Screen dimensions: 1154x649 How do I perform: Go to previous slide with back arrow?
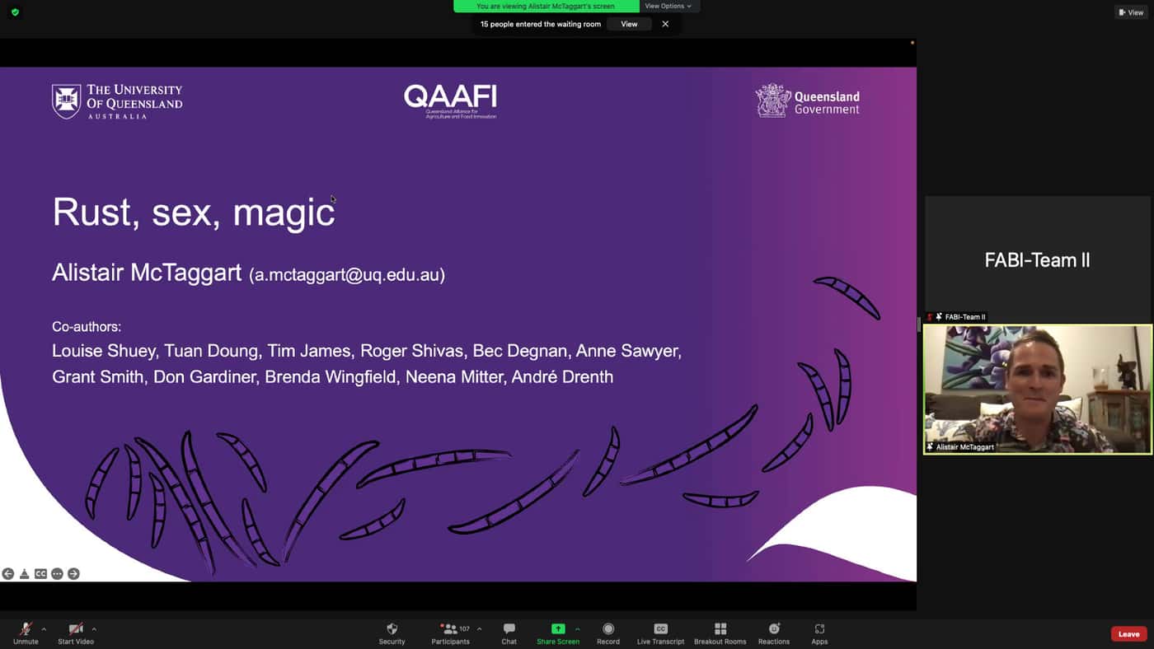pyautogui.click(x=8, y=574)
